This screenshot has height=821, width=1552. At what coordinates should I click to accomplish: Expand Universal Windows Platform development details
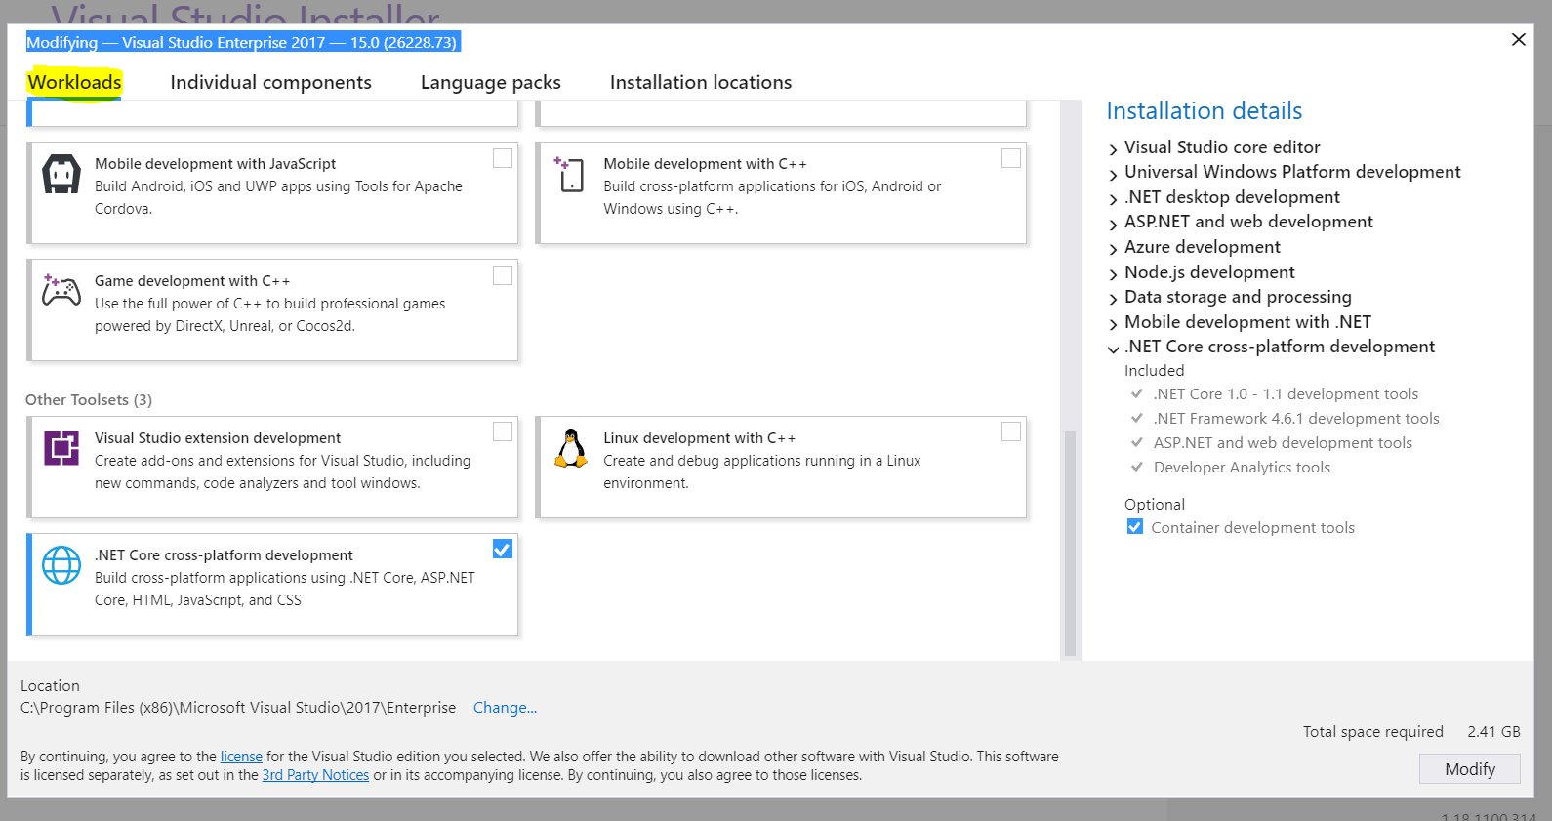click(x=1113, y=174)
